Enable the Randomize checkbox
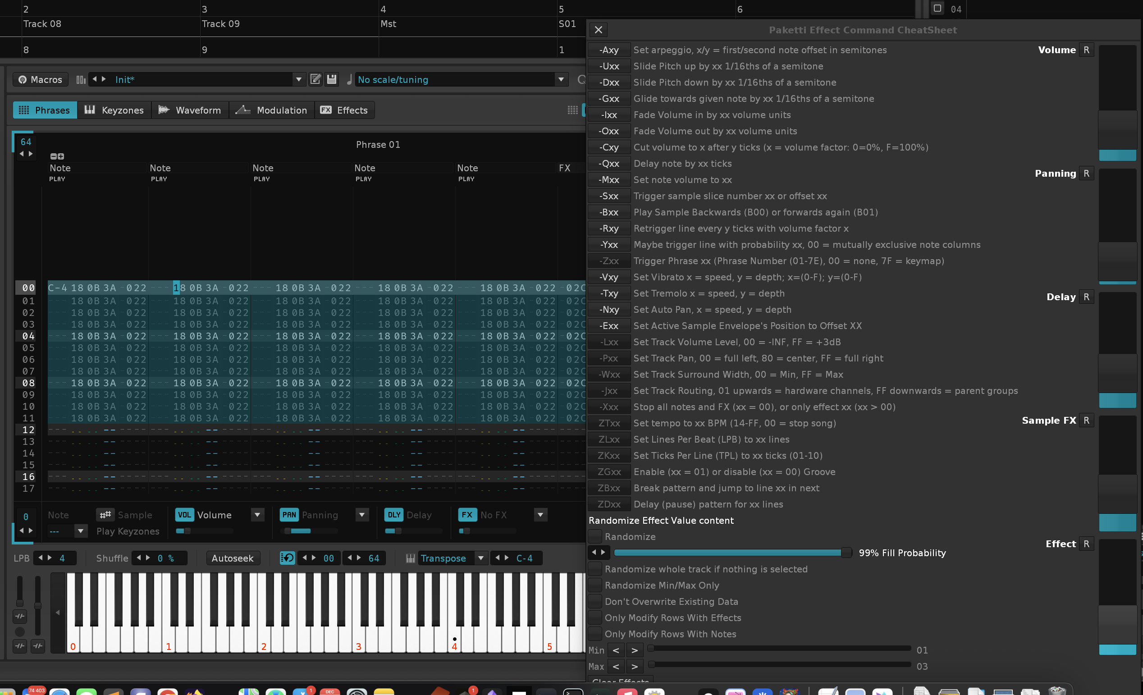Image resolution: width=1143 pixels, height=695 pixels. point(594,536)
